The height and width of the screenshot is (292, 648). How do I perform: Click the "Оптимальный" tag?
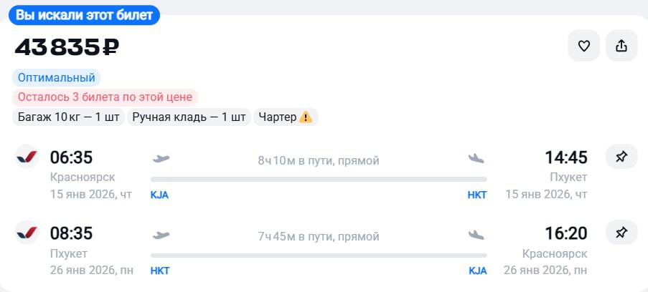56,77
